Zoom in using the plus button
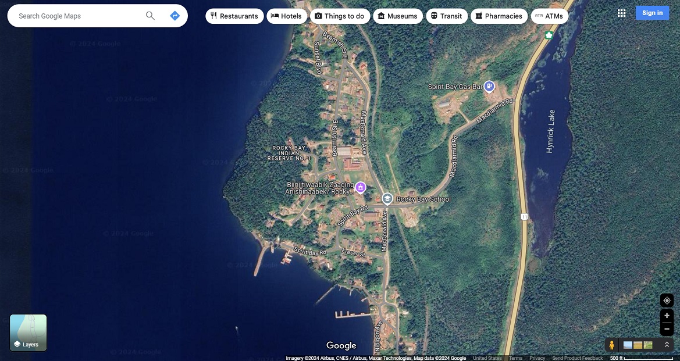The width and height of the screenshot is (680, 361). (x=667, y=316)
